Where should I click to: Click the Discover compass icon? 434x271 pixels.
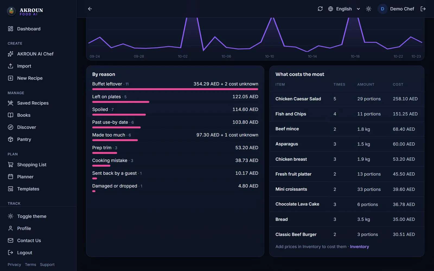(x=11, y=127)
